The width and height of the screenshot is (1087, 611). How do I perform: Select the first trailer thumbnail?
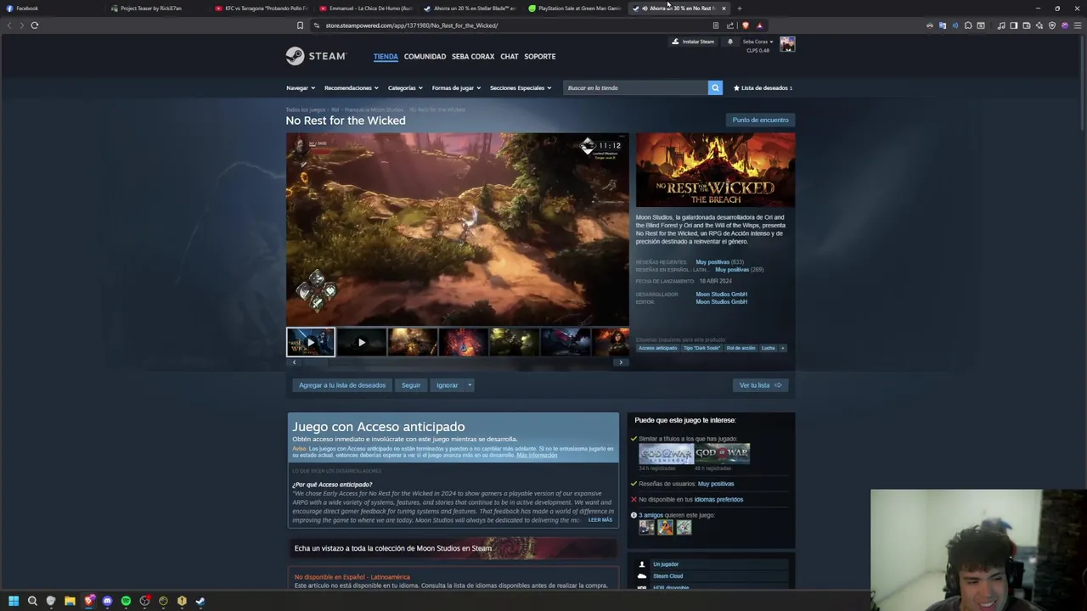(311, 342)
